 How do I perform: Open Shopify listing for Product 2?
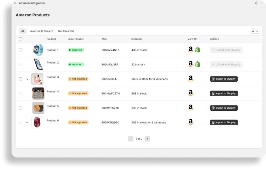198,64
